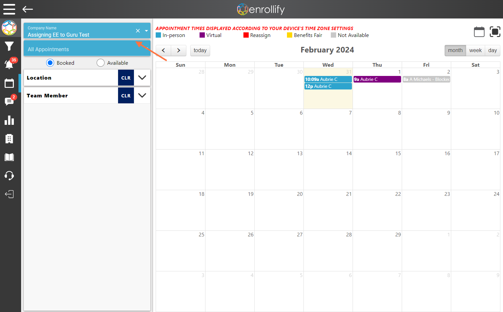
Task: Expand the Location filter chevron
Action: 142,78
